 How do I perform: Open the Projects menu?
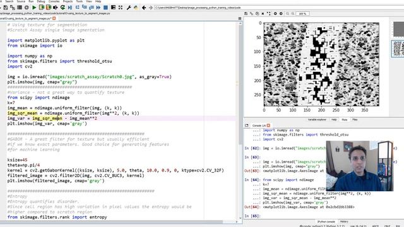pyautogui.click(x=68, y=1)
